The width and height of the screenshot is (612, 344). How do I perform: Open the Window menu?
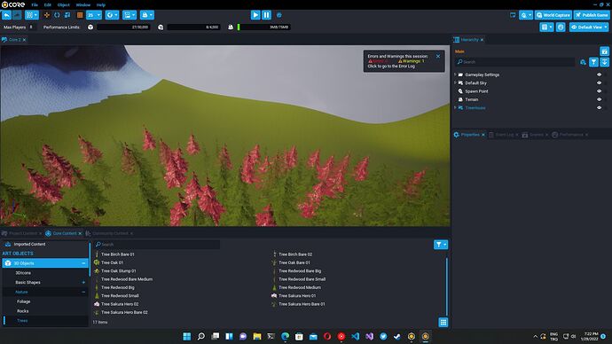[x=82, y=5]
